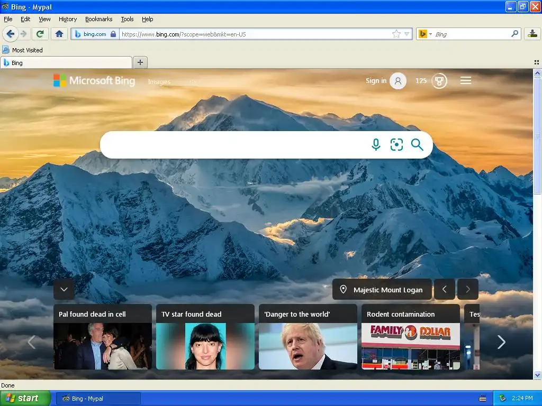Activate Bing - Mypal taskbar button
Screen dimensions: 542x406
click(98, 399)
